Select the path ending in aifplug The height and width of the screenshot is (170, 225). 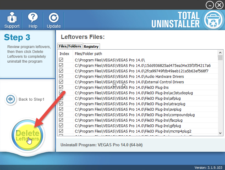128,98
